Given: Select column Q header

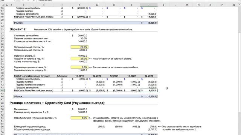Looking at the screenshot, I should (x=234, y=5).
